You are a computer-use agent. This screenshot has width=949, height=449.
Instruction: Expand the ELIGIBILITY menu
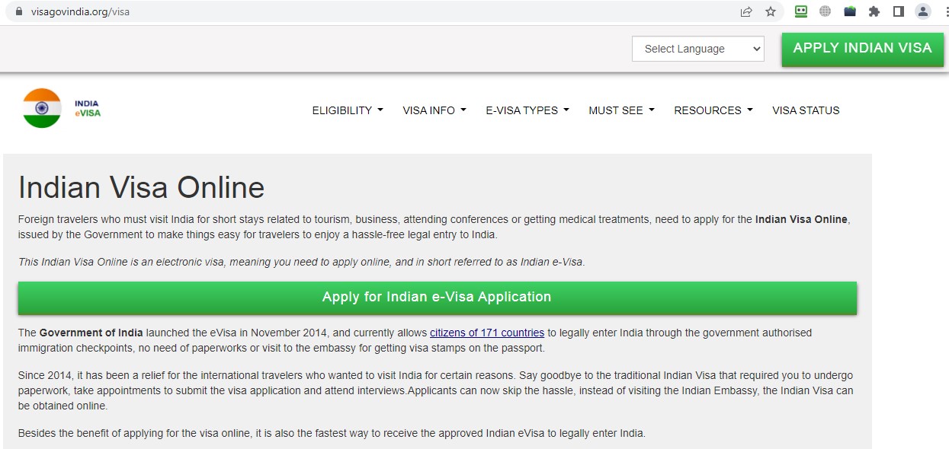348,110
